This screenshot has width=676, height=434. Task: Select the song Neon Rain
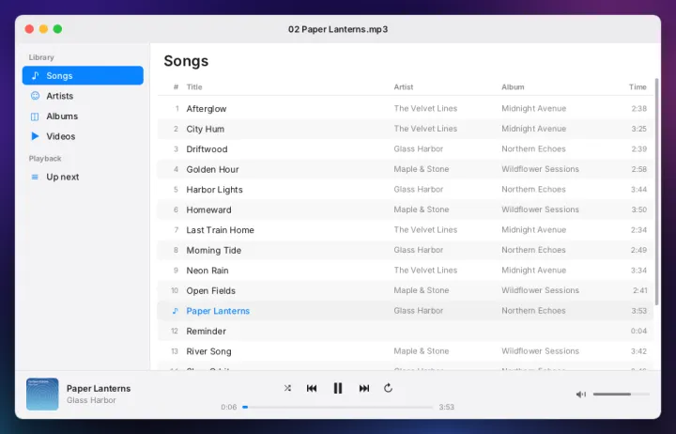click(x=406, y=271)
